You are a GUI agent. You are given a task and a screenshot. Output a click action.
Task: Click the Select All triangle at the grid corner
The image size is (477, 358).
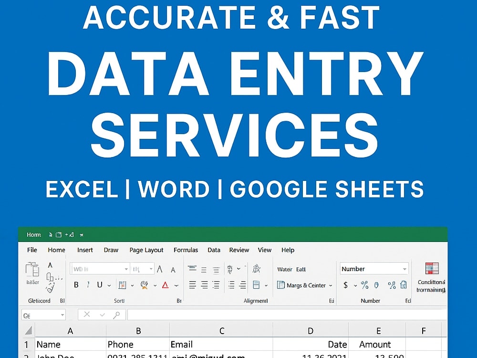point(29,331)
